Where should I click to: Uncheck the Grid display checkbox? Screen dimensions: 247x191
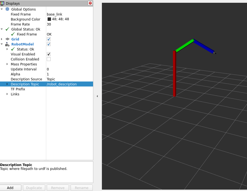49,39
